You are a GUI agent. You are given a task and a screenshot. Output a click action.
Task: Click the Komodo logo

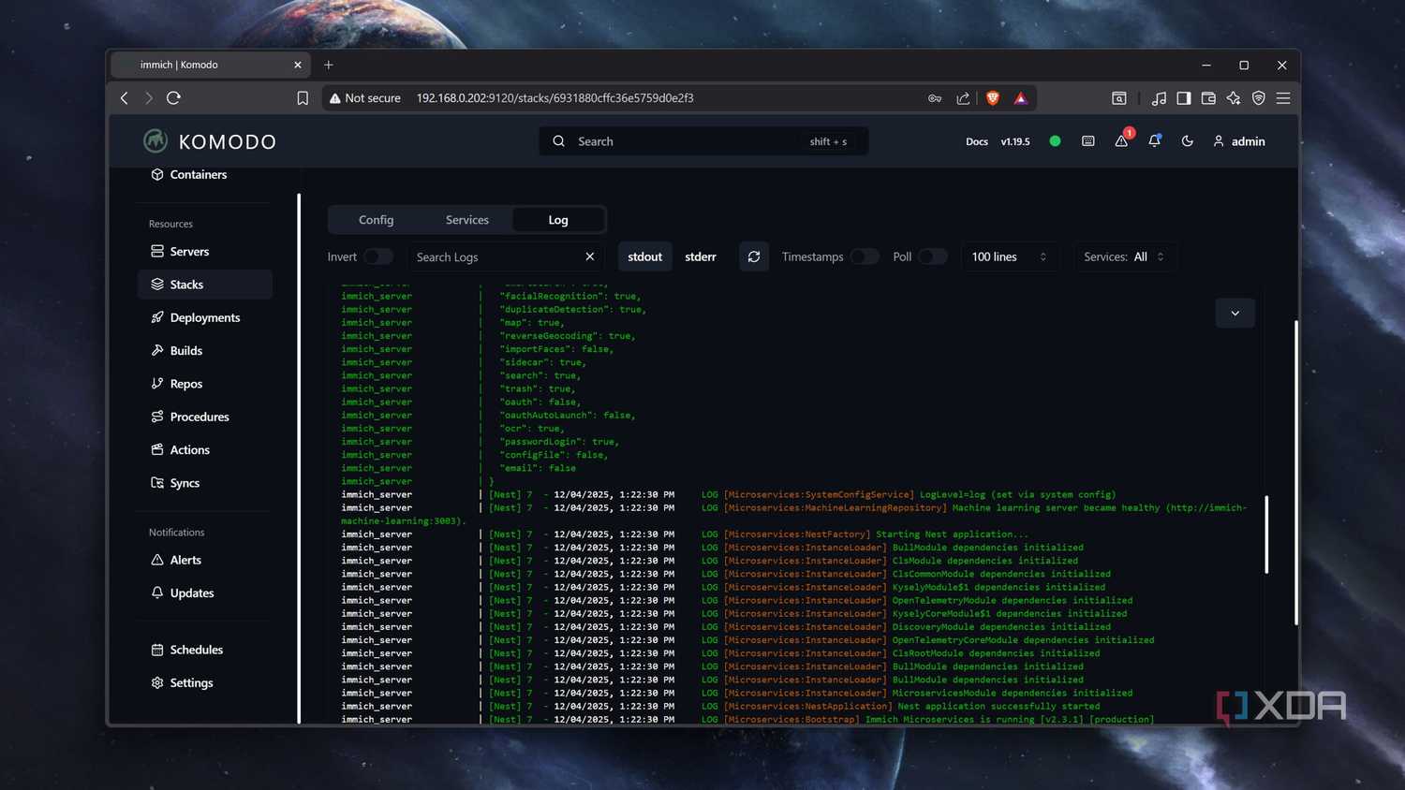[211, 141]
